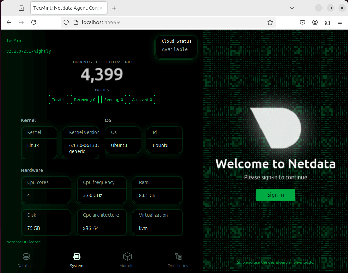Viewport: 348px width, 273px height.
Task: Click the Virtualization kvm card
Action: tap(157, 223)
